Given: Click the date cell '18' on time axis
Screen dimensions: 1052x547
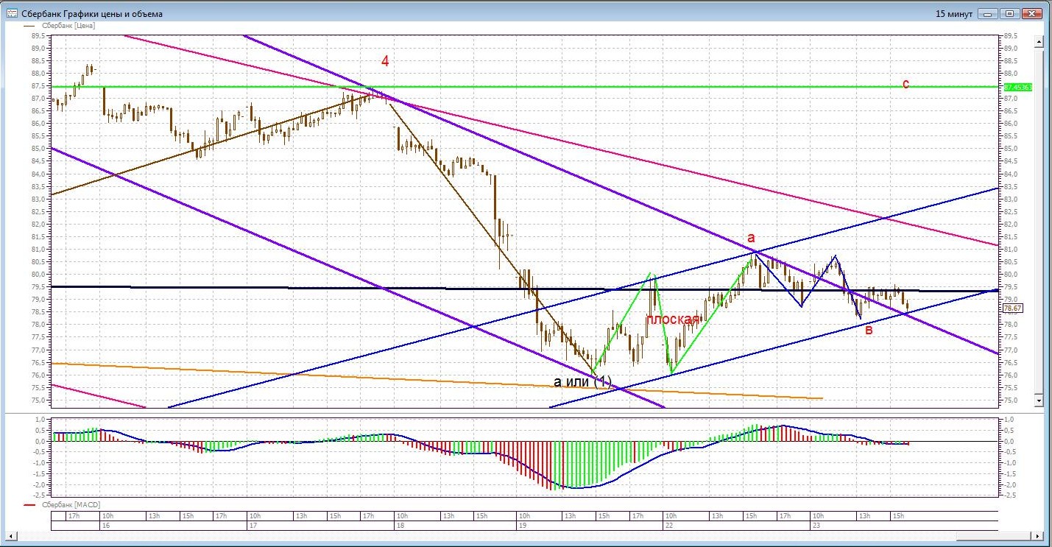Looking at the screenshot, I should point(456,526).
